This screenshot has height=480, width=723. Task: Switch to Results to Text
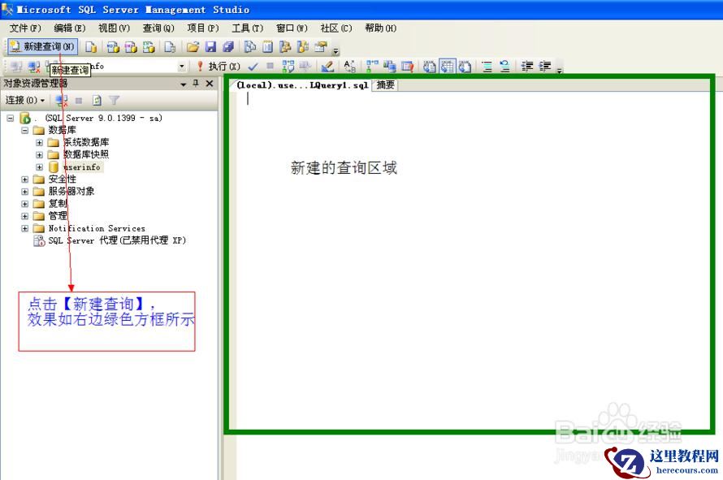point(429,67)
